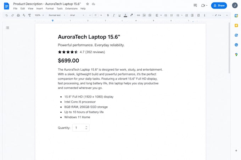This screenshot has height=160, width=241.
Task: Open the Edit menu
Action: coord(23,8)
